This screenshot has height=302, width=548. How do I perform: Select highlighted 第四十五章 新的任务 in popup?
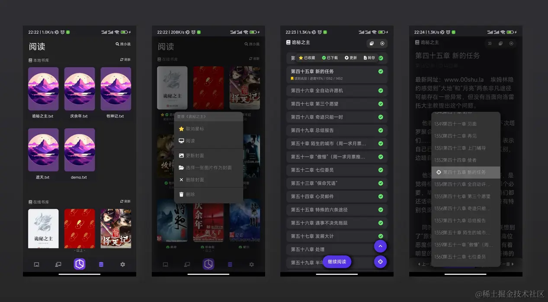[x=466, y=172]
